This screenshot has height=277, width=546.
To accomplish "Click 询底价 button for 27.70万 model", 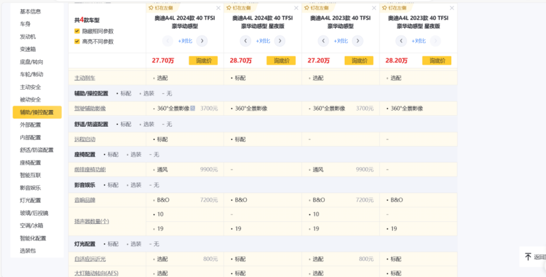I will click(203, 61).
